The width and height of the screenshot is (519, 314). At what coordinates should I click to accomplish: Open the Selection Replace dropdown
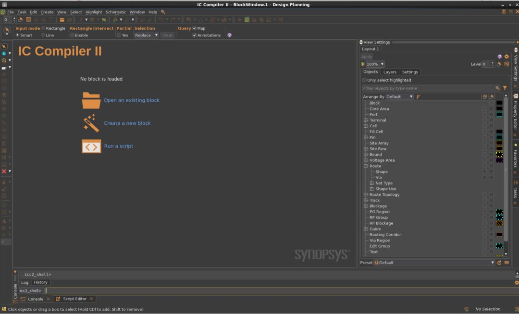point(146,35)
